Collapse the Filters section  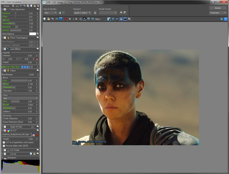click(x=3, y=70)
